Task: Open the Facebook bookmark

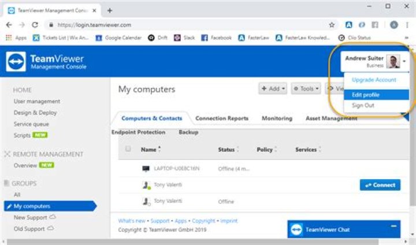Action: 217,38
